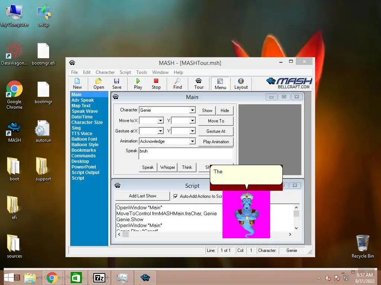Screen dimensions: 381x285
Task: Launch the Tour toolbar icon
Action: 199,84
